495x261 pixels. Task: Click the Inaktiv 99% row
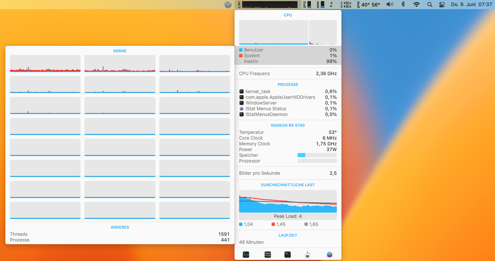[x=288, y=61]
